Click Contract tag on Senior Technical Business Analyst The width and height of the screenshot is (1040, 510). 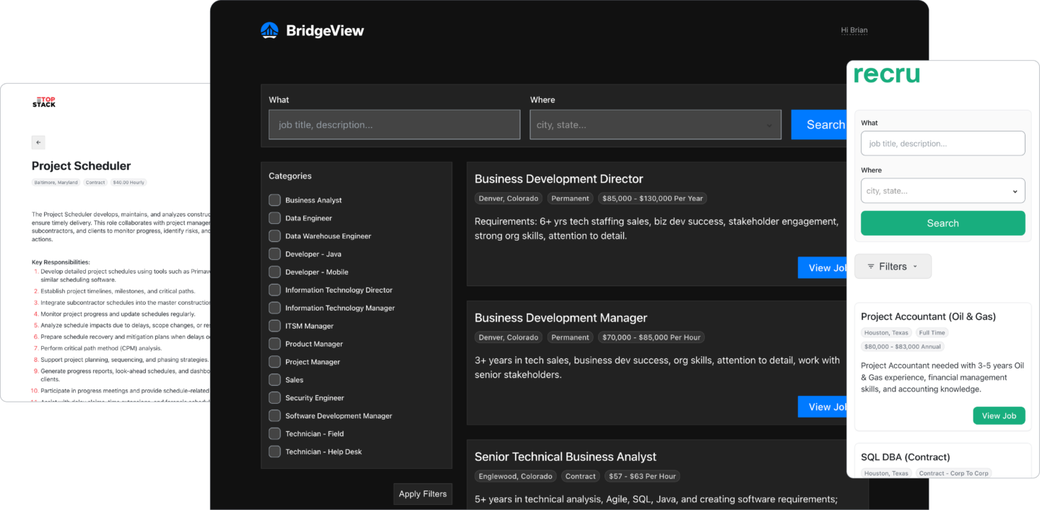581,476
